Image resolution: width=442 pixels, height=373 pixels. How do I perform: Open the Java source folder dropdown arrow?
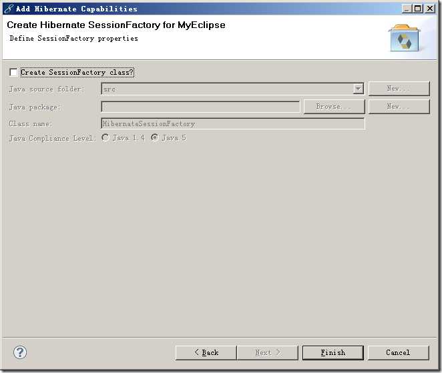[358, 89]
